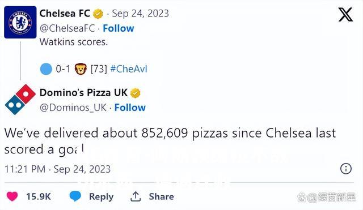363x210 pixels.
Task: Click the Reply text label
Action: click(x=101, y=196)
